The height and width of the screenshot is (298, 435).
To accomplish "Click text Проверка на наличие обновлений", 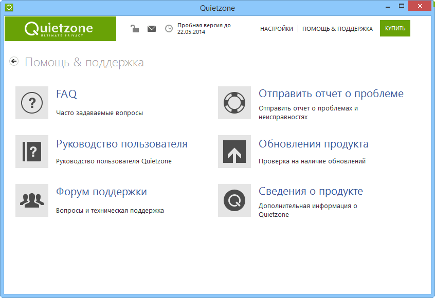I will (312, 161).
